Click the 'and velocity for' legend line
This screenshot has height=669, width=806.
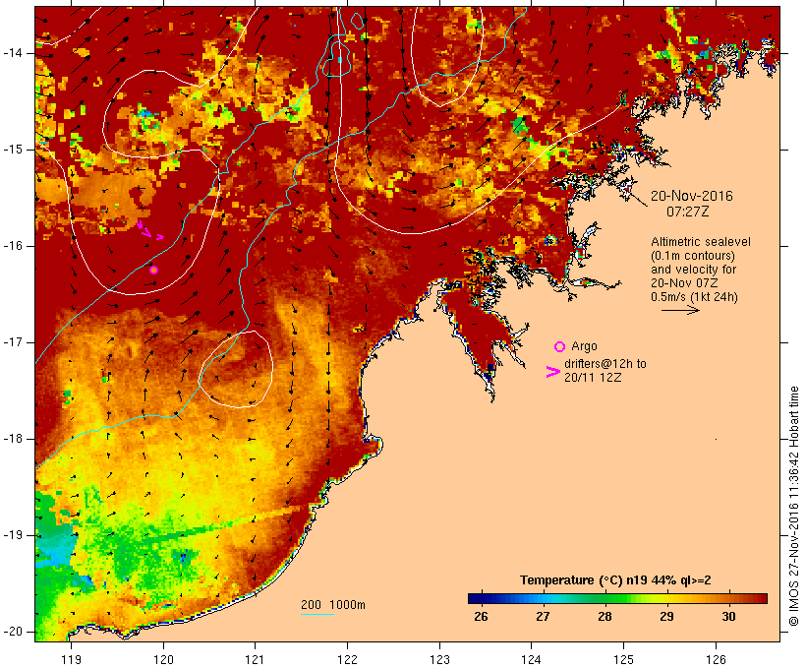(x=693, y=270)
